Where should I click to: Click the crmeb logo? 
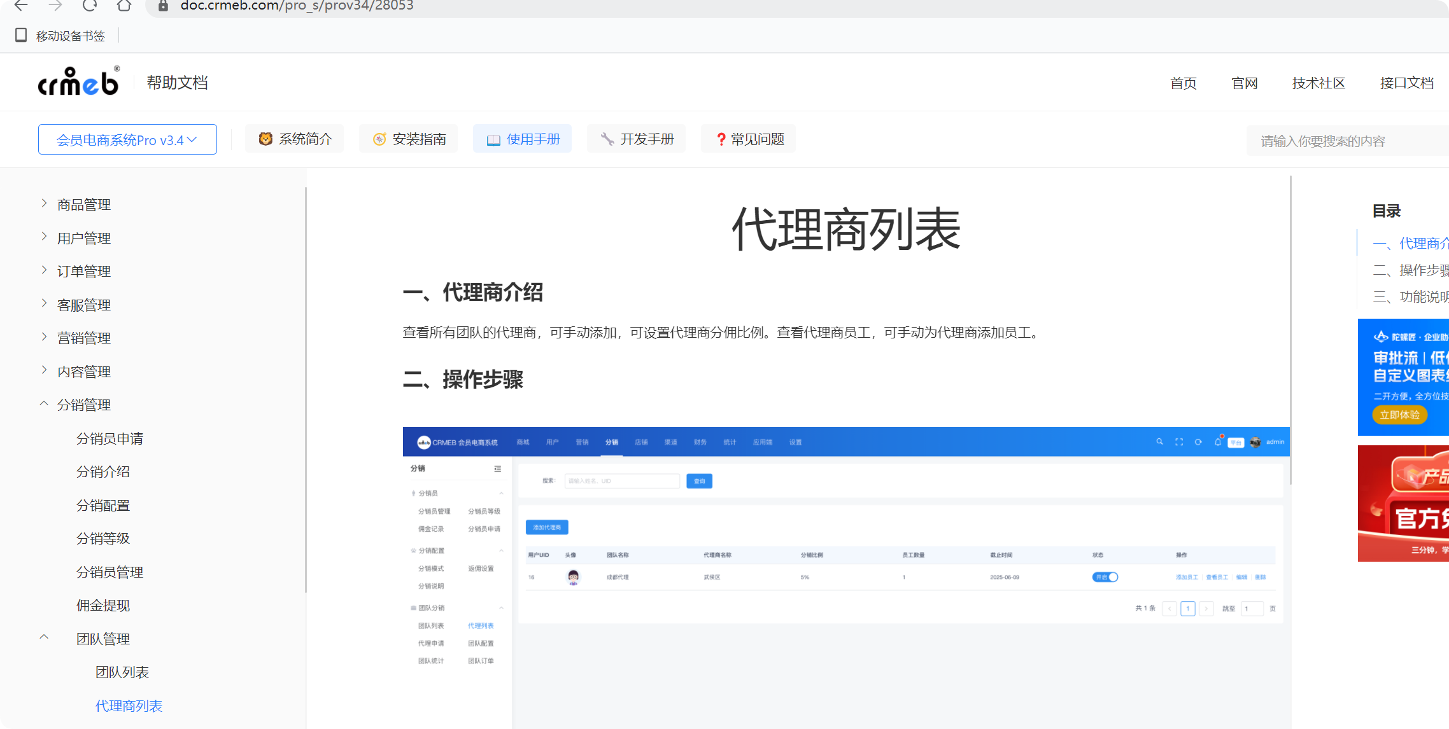pos(78,82)
